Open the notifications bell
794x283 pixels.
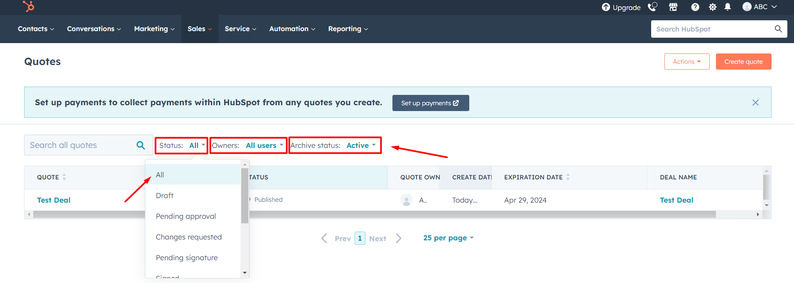point(728,7)
